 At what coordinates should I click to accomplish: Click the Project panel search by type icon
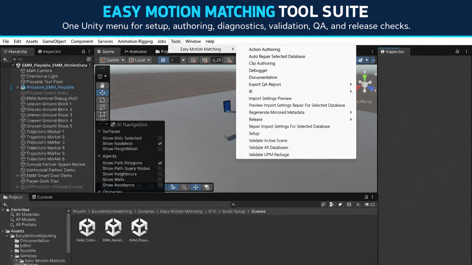[331, 205]
